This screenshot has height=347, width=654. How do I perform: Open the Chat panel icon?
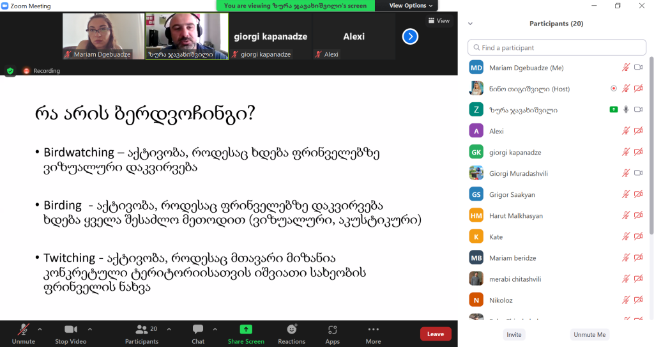coord(198,330)
